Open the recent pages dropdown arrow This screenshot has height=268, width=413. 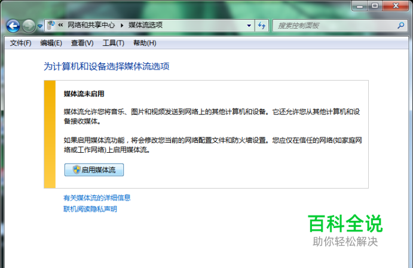coord(40,26)
